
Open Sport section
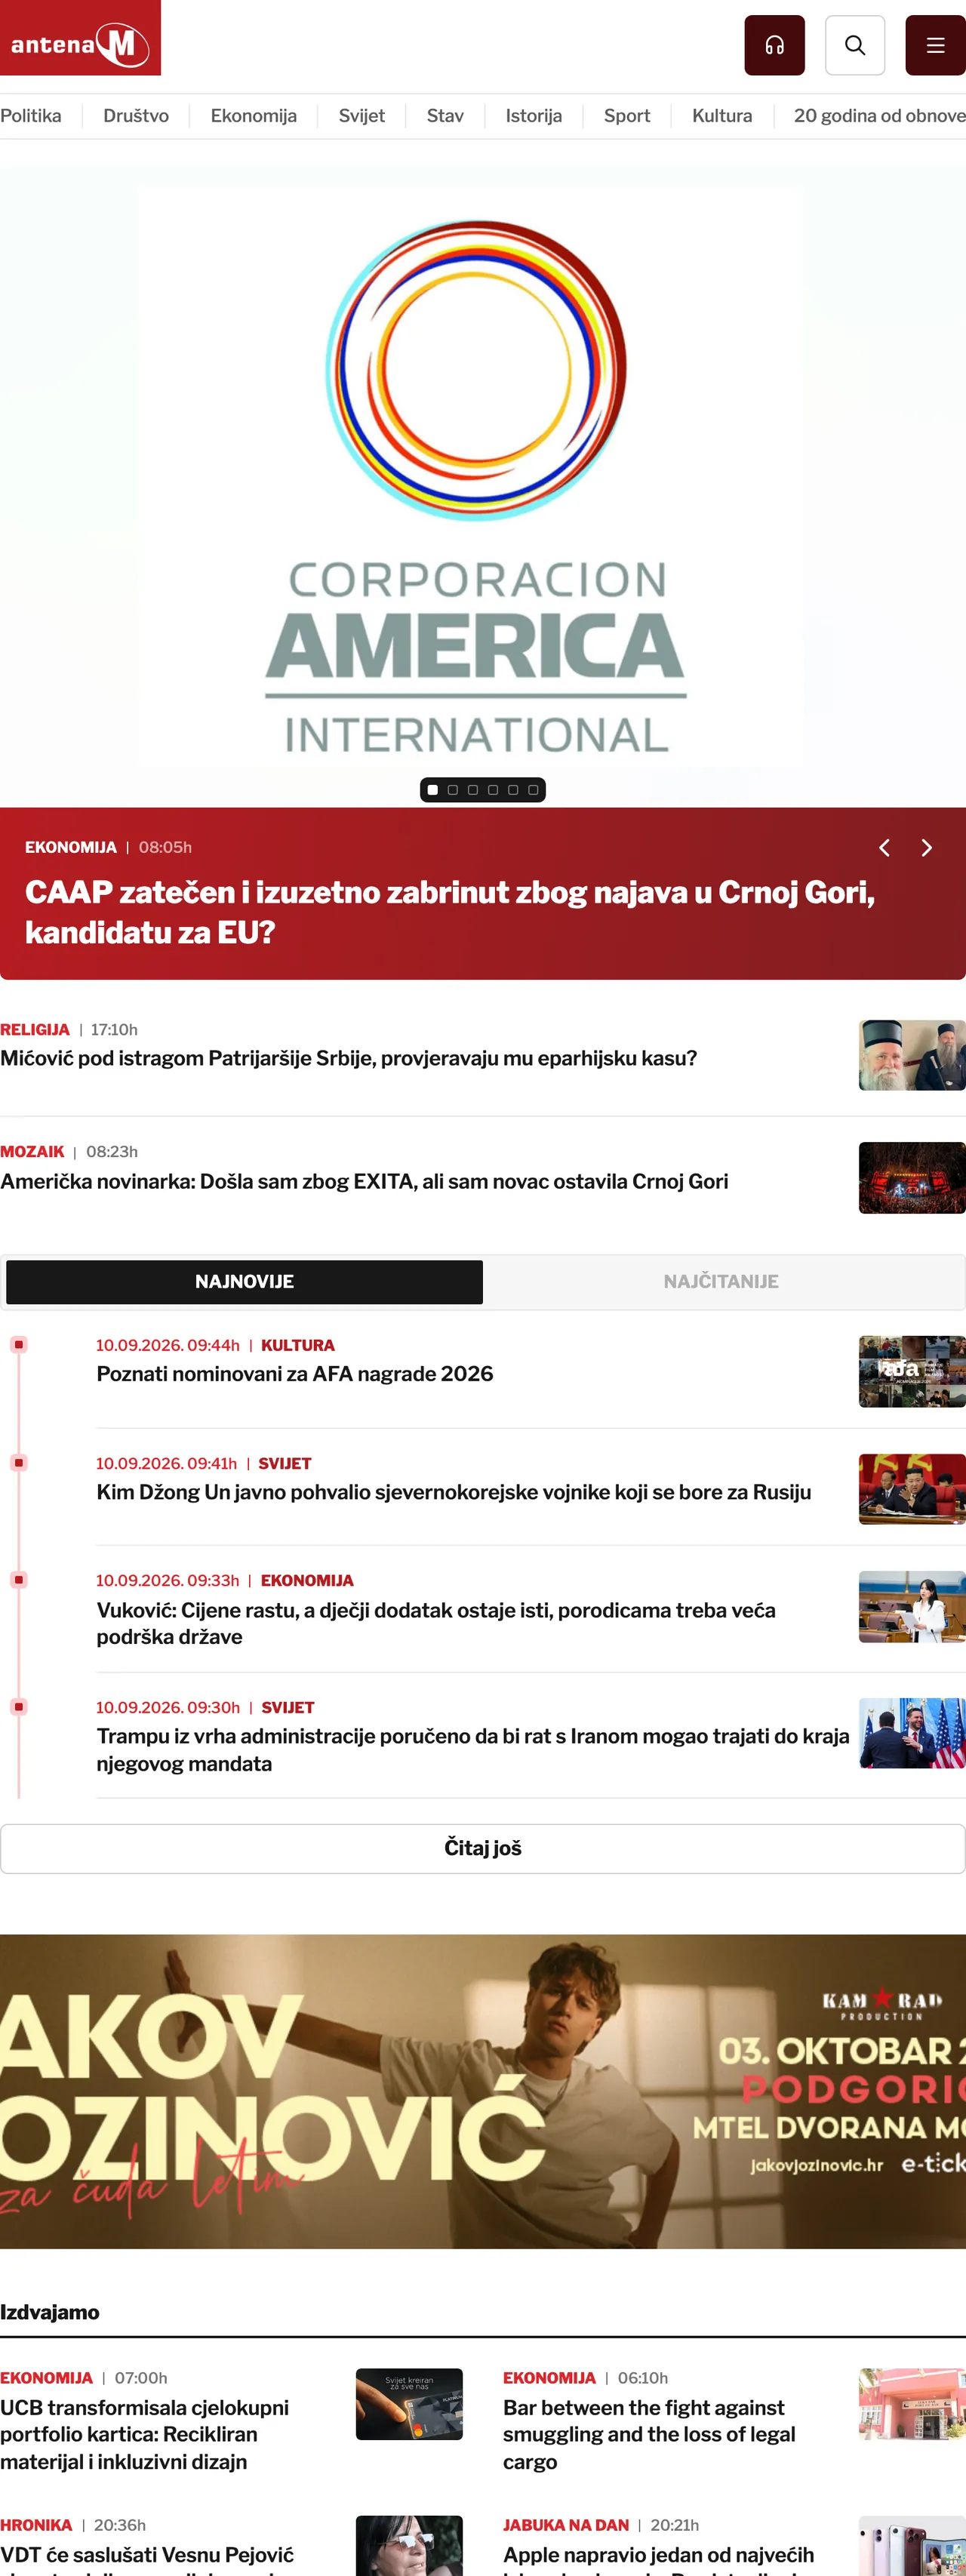point(627,116)
